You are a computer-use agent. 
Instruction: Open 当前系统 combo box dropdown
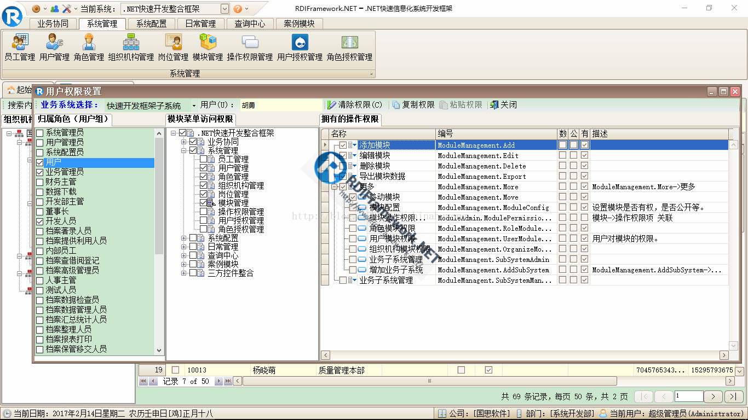click(225, 9)
